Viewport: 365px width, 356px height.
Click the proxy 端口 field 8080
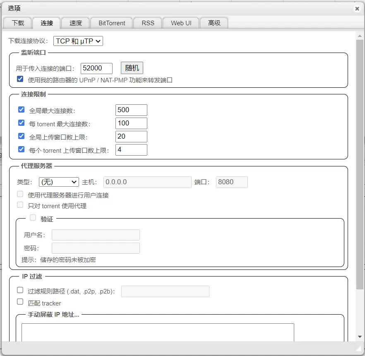(232, 182)
